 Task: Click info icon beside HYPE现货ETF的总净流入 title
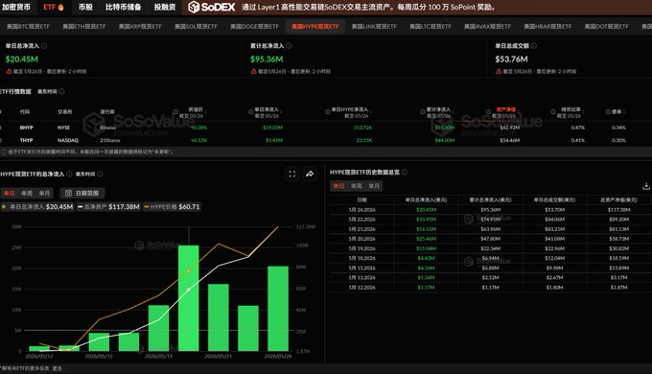pyautogui.click(x=69, y=174)
